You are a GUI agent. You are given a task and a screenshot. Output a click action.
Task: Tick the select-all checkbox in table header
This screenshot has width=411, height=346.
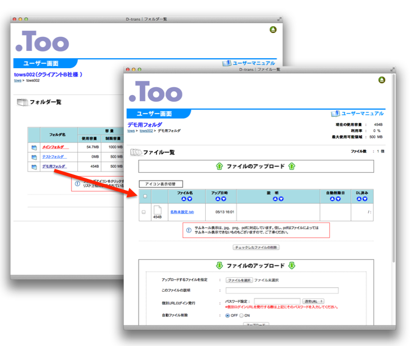[x=145, y=196]
